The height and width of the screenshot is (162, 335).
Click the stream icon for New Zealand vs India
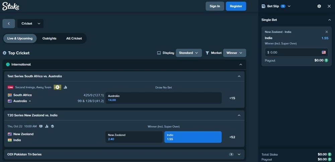41,126
